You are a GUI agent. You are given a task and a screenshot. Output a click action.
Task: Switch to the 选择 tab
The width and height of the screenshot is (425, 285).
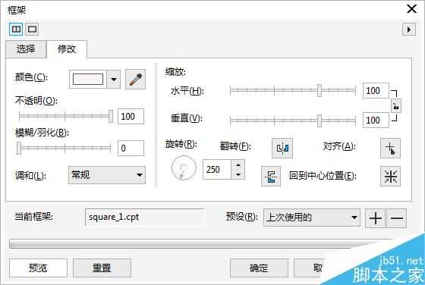pyautogui.click(x=26, y=49)
